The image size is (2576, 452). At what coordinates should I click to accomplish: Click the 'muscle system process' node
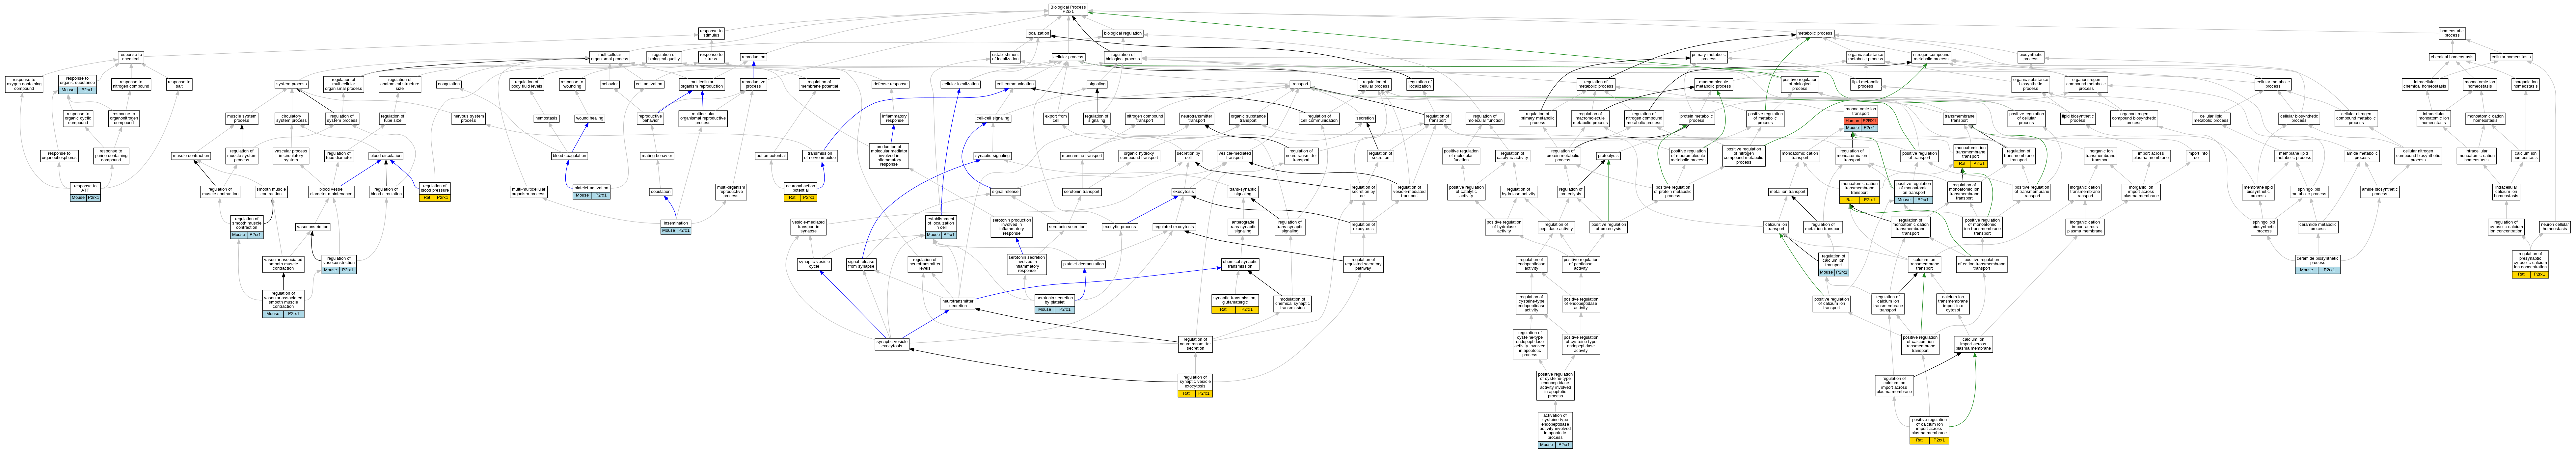coord(241,119)
